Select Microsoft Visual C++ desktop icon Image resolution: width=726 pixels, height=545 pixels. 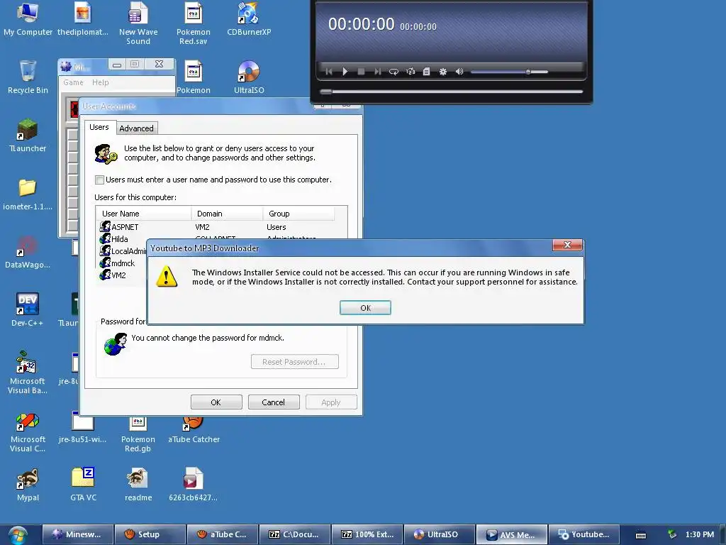tap(28, 432)
